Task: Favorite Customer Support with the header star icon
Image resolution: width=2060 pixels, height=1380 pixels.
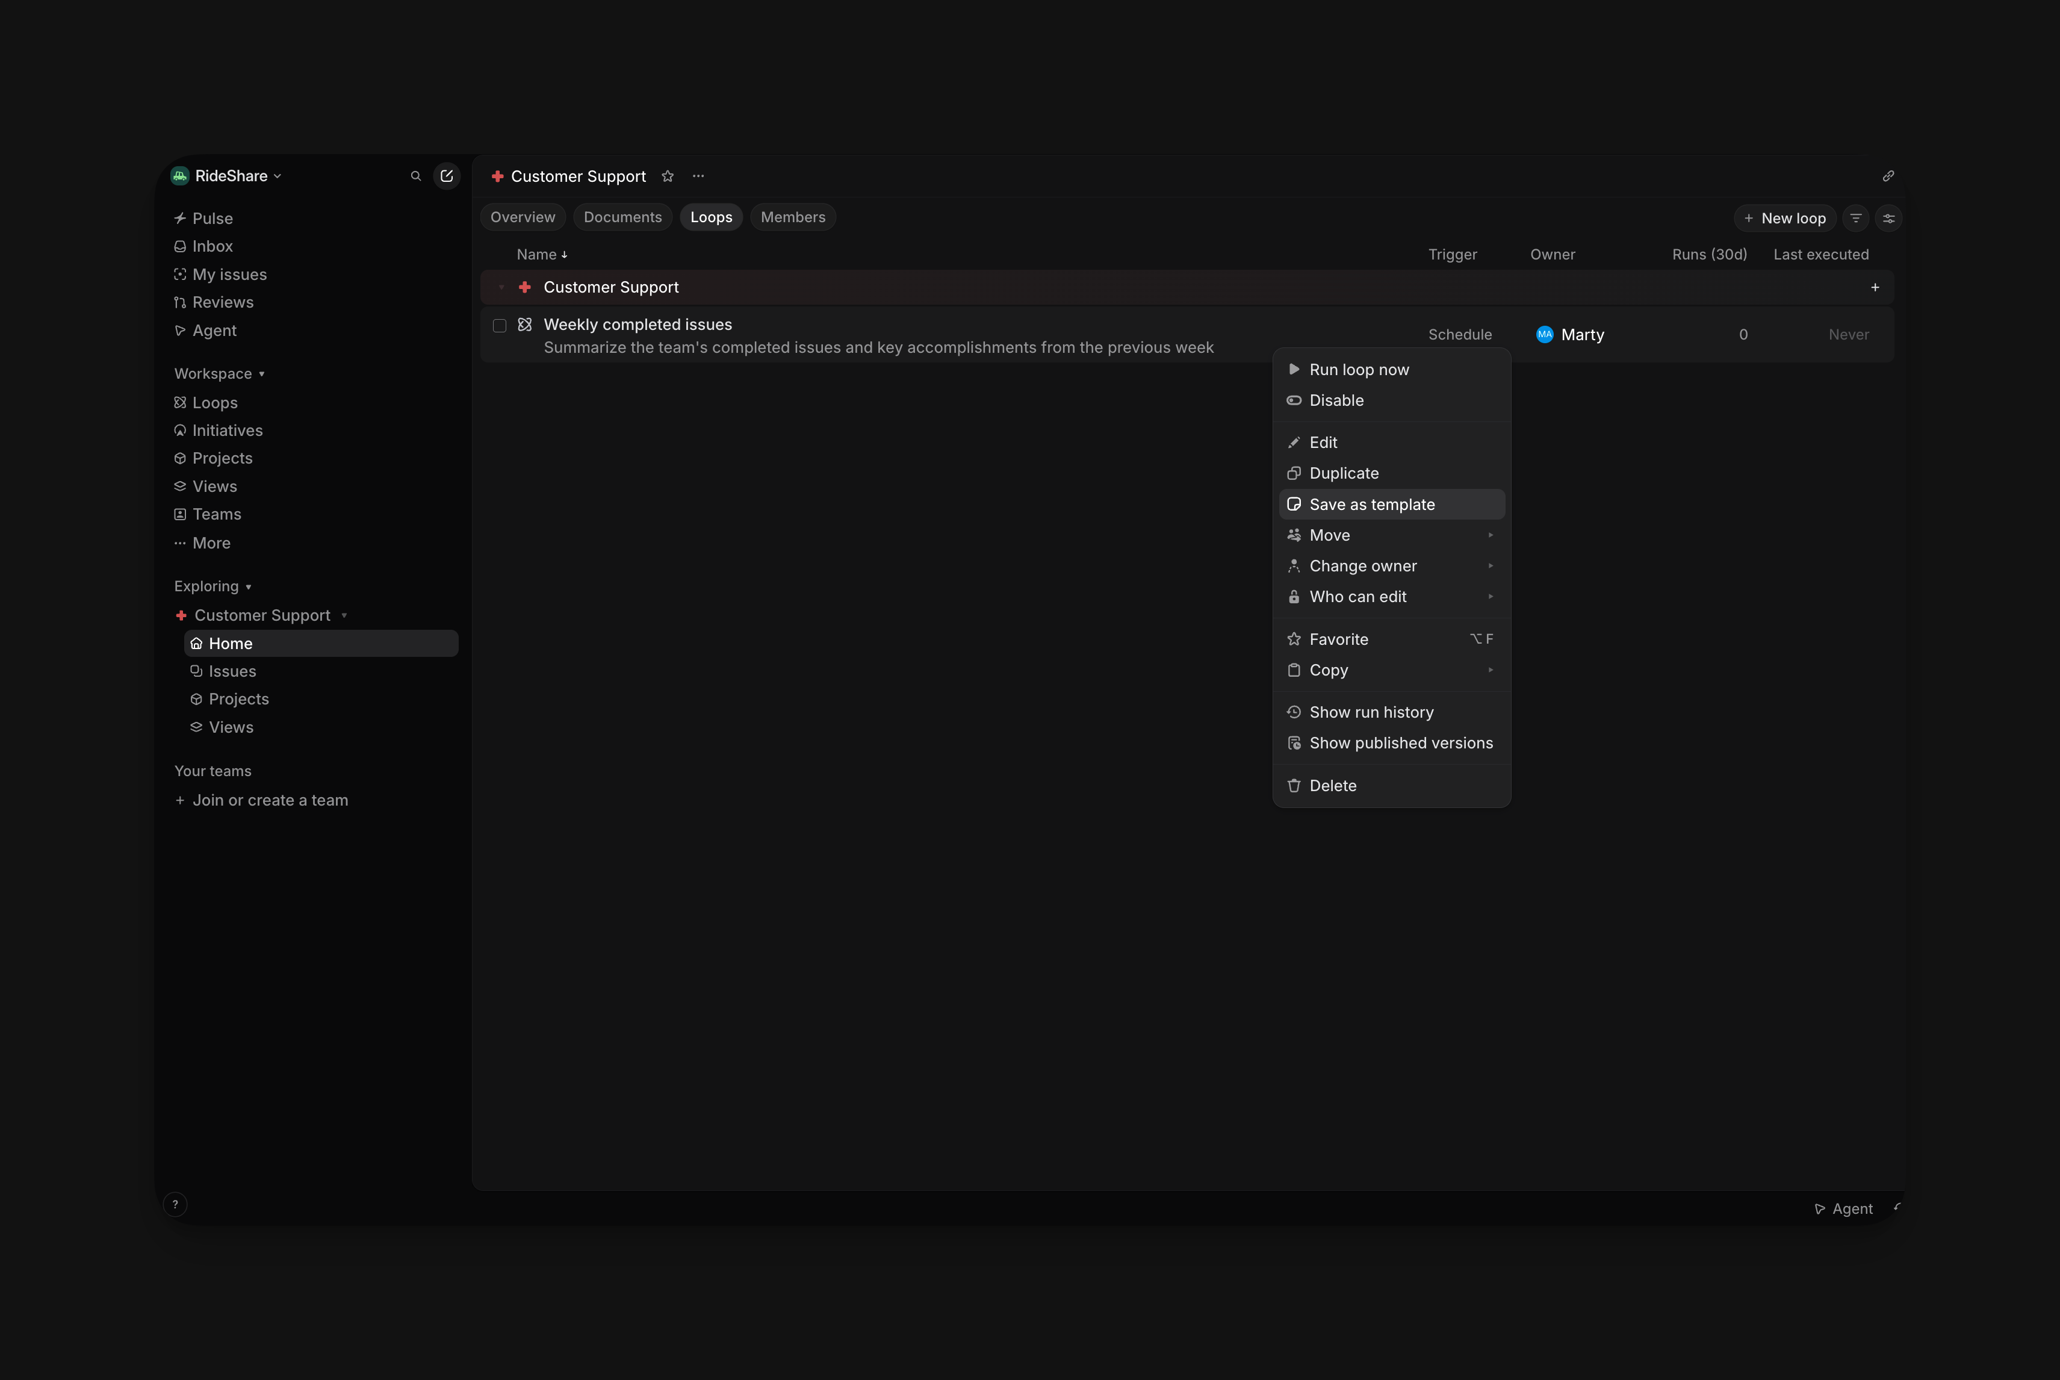Action: [x=668, y=176]
